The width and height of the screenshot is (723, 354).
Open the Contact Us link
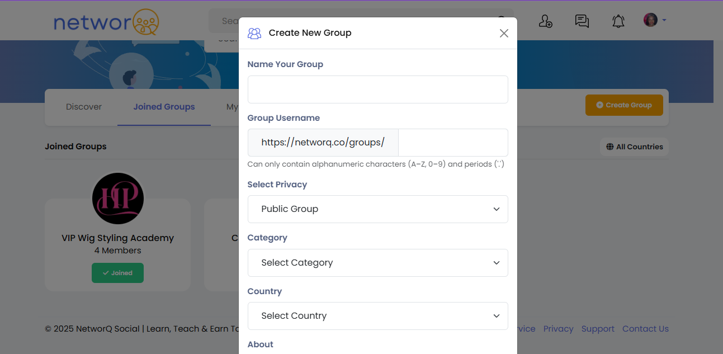pos(645,329)
